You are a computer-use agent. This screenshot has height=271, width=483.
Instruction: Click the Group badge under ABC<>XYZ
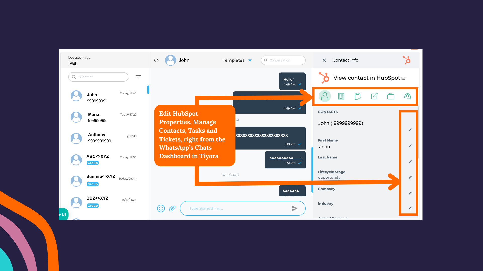pyautogui.click(x=93, y=163)
